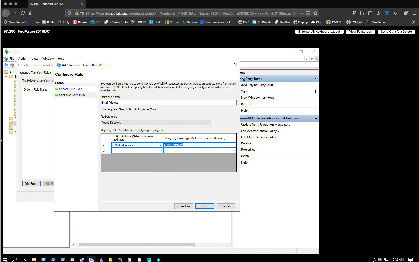Select the Issuance Transform Rules tab

tap(35, 73)
